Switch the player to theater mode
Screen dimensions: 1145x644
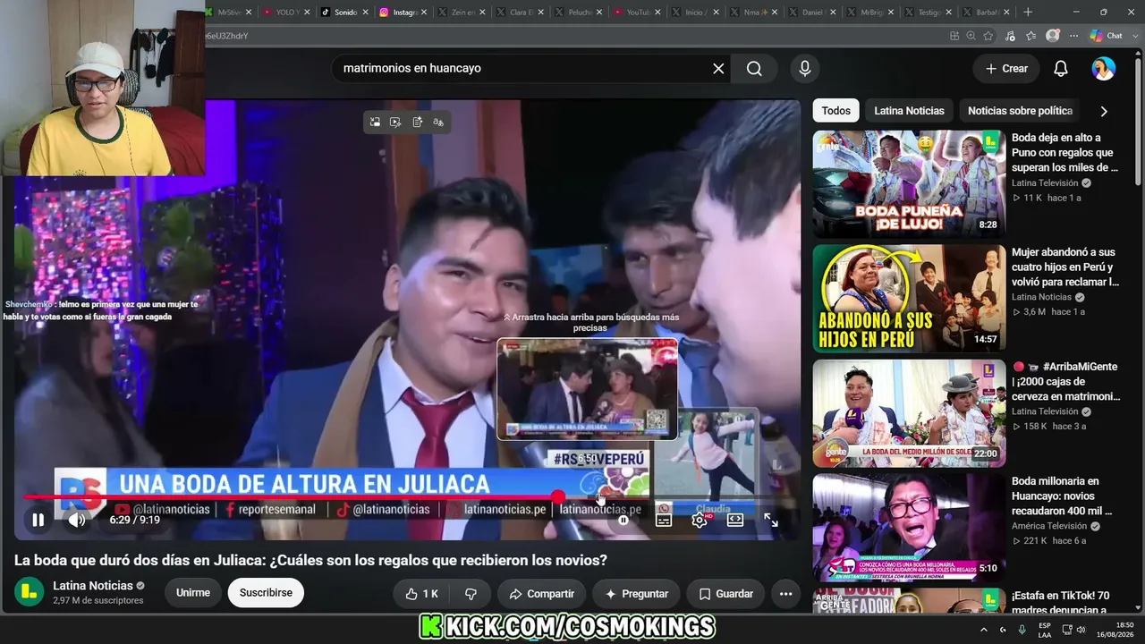[735, 520]
